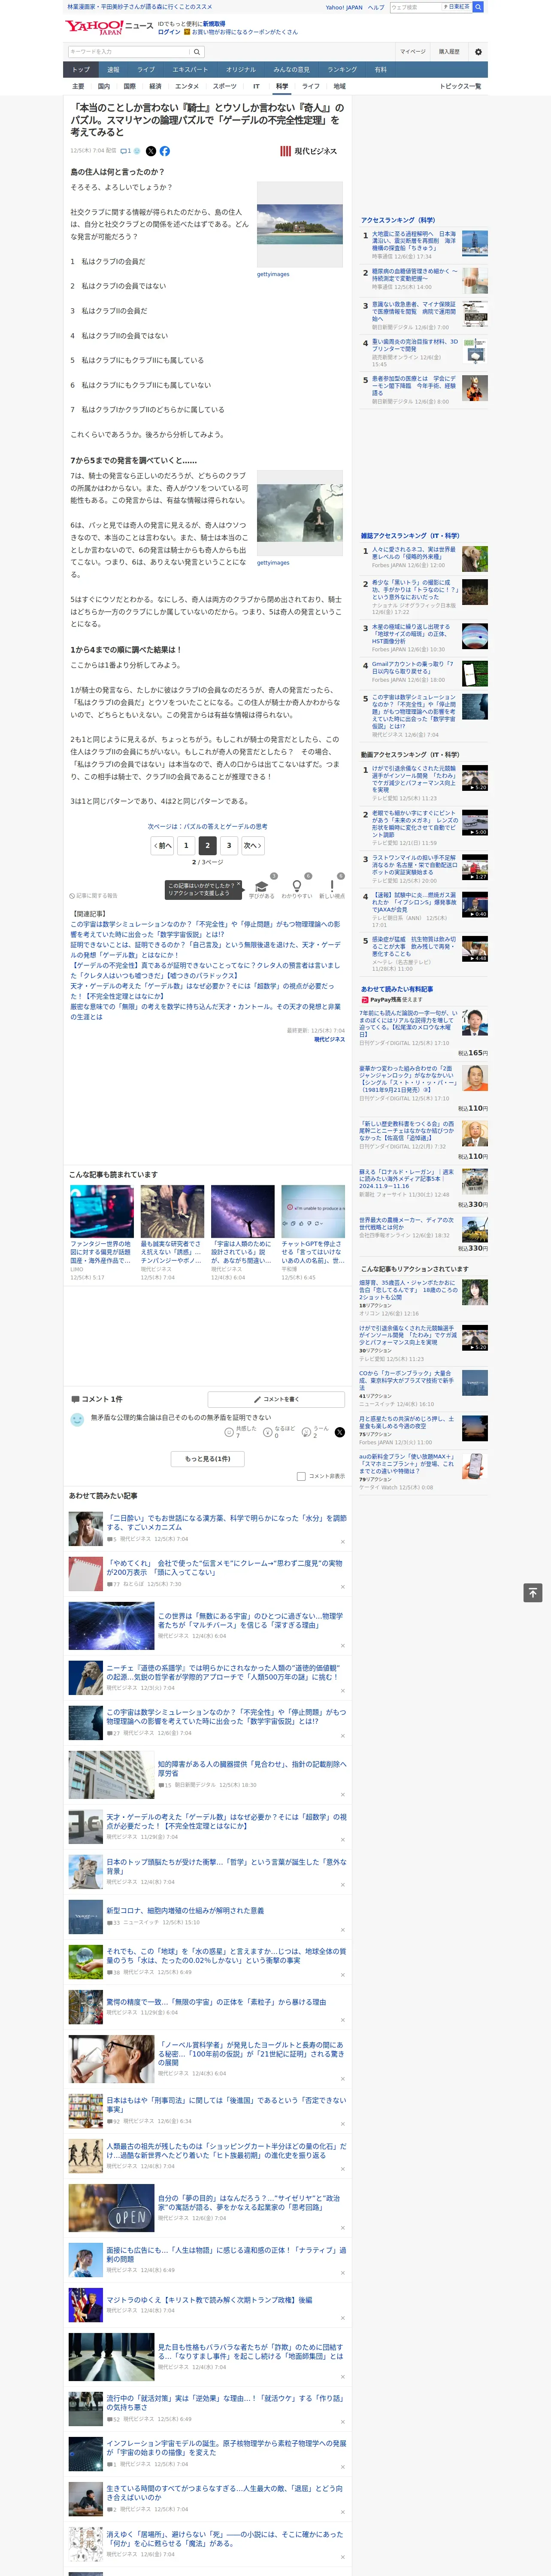Open the ランキング navigation tab
Viewport: 551px width, 2576px height.
pyautogui.click(x=342, y=69)
